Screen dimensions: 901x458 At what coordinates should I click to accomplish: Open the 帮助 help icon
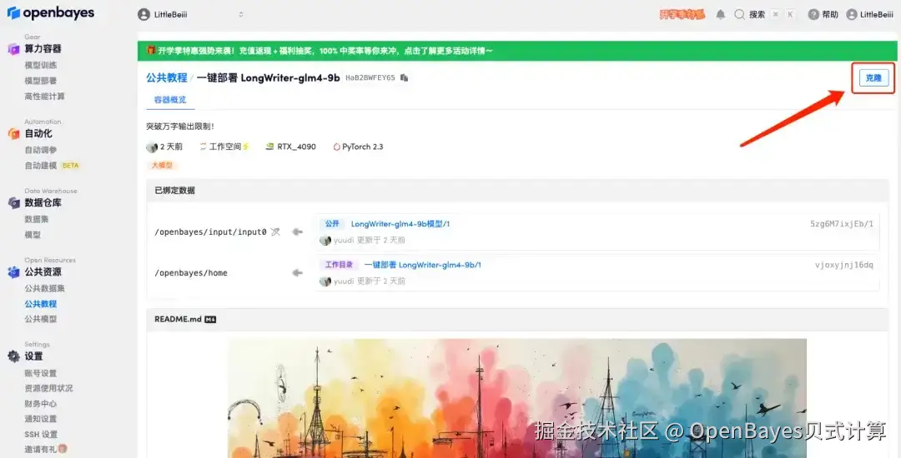(813, 15)
